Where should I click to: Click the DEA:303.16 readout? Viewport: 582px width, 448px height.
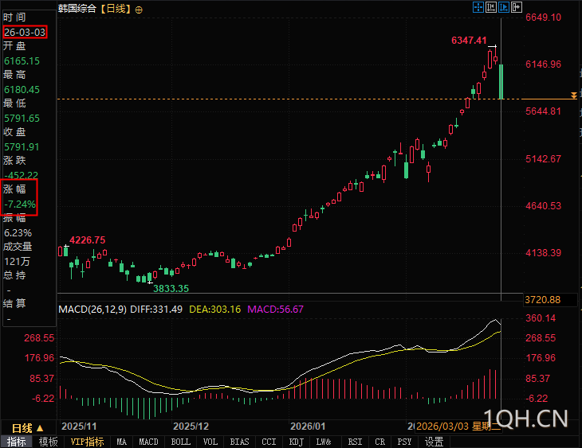(215, 310)
